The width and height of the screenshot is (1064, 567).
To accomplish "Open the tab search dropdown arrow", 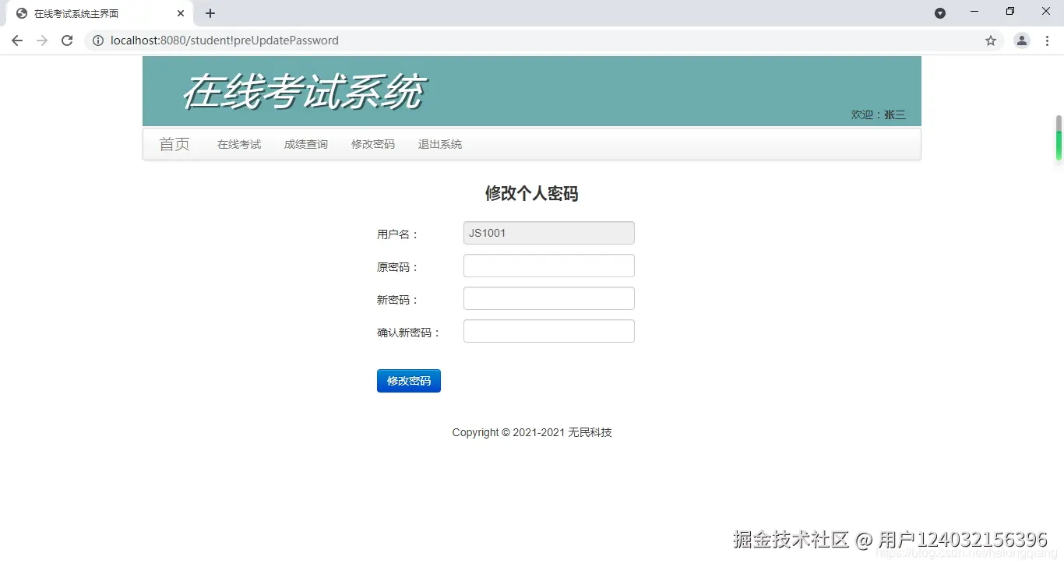I will pos(940,12).
